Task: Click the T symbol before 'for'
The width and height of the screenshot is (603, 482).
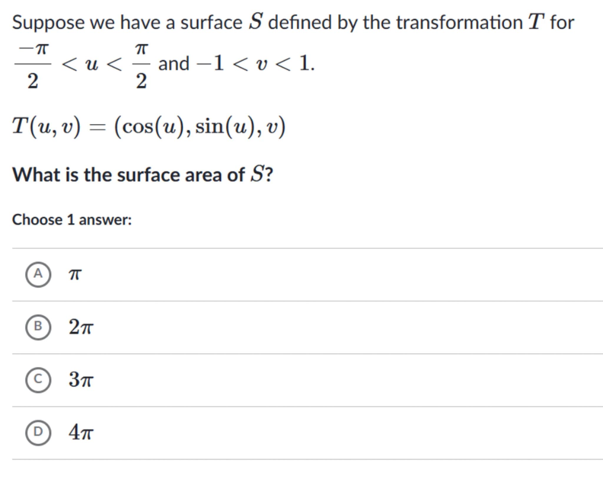Action: 536,22
